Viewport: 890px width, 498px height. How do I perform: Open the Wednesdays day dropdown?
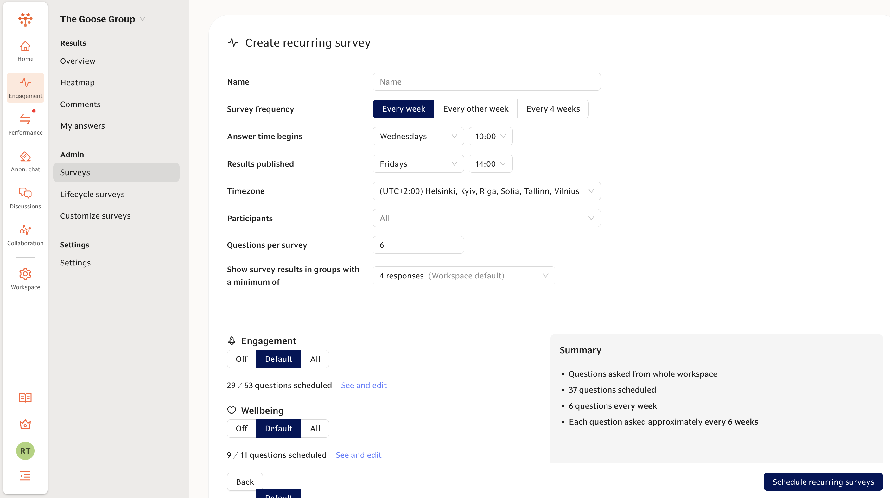(418, 136)
